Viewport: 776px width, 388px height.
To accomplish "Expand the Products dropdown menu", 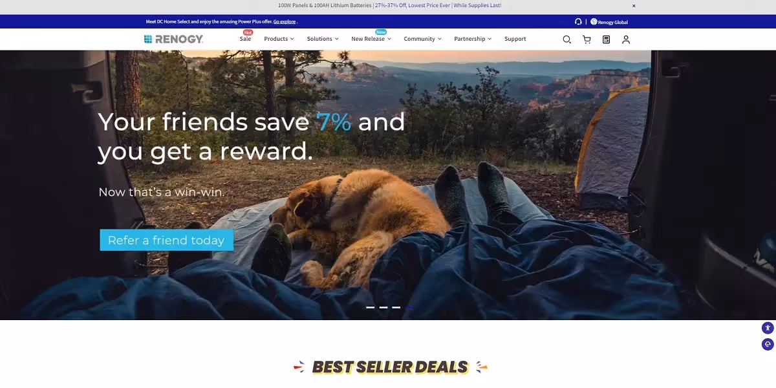I will pos(279,39).
